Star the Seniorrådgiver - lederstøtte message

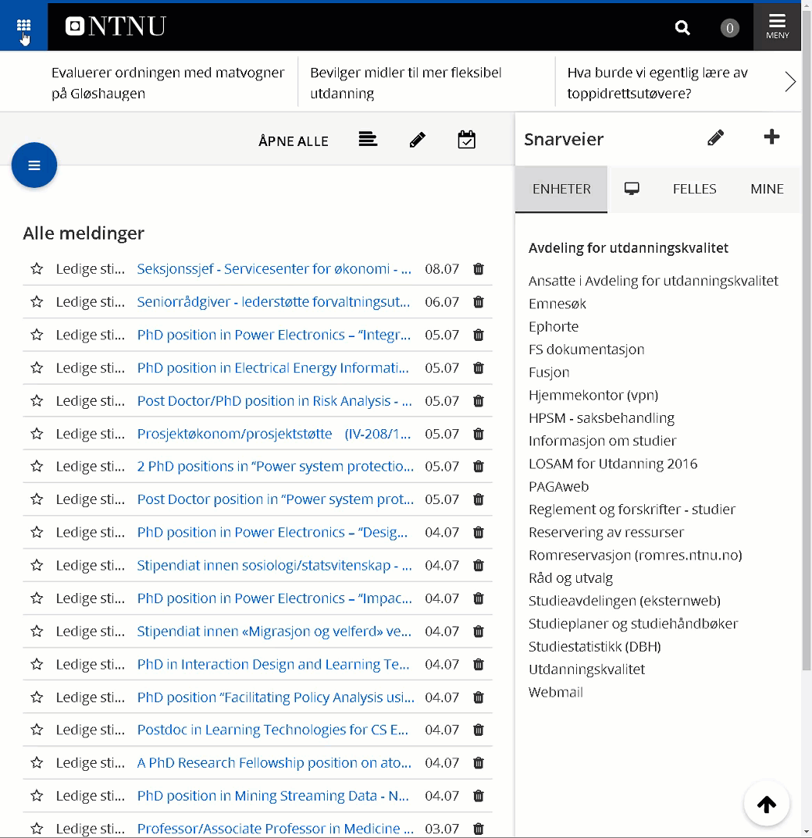point(37,302)
